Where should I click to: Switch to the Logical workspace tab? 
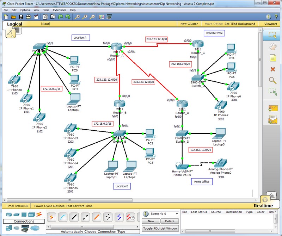click(14, 24)
